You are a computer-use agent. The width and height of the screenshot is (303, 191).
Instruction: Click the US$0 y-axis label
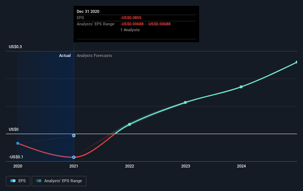[x=14, y=129]
